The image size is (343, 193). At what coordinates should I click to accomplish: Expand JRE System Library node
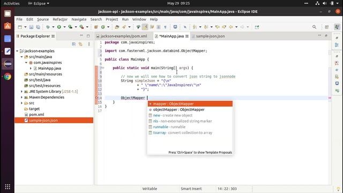(21, 92)
